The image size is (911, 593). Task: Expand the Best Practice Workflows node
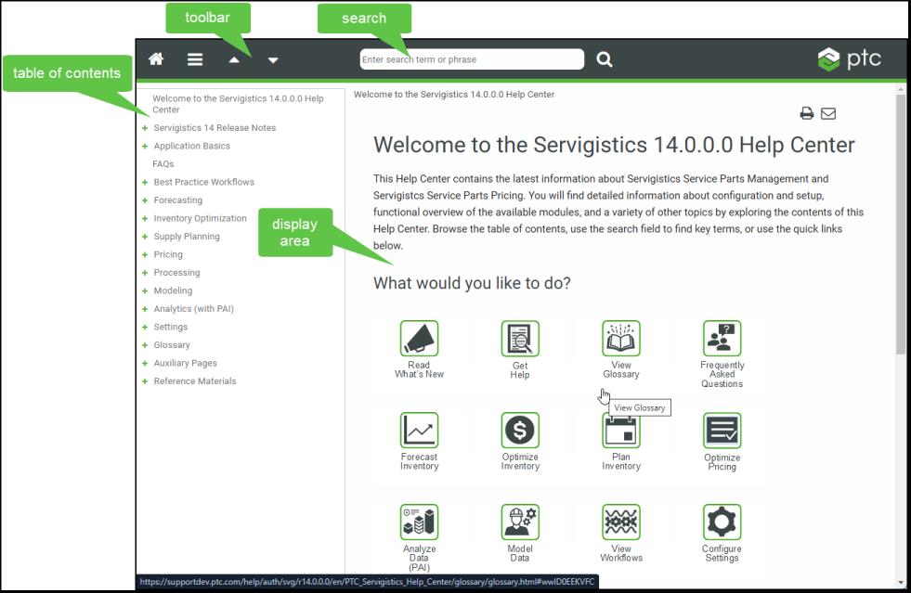coord(145,182)
